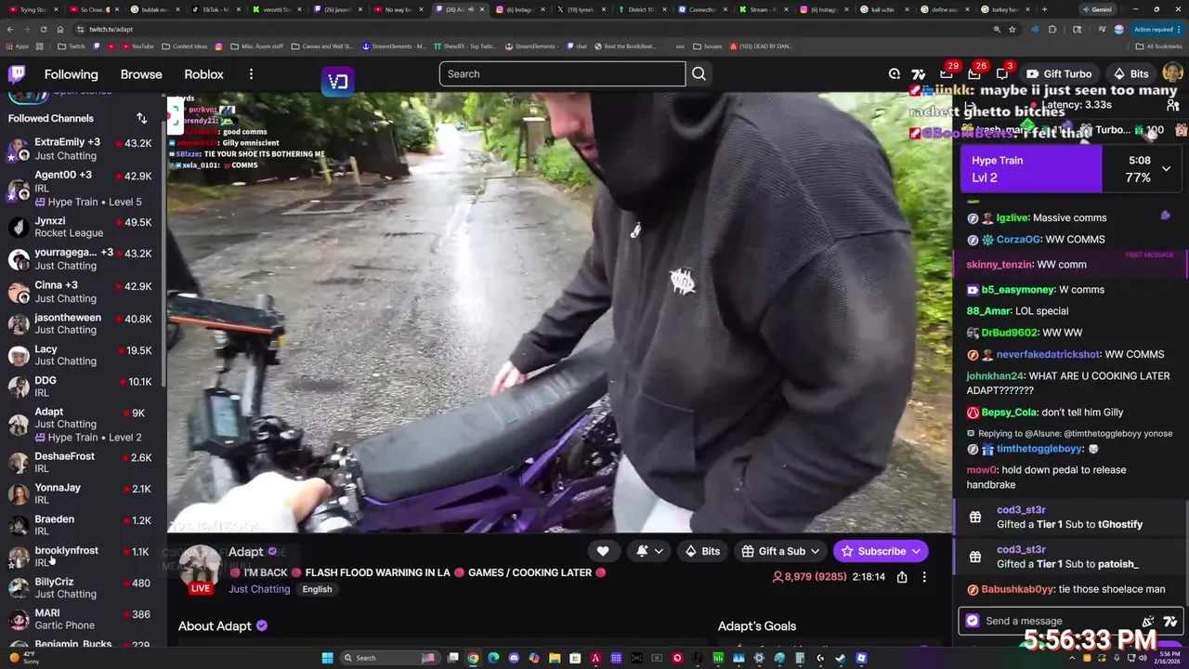
Task: Open DDG IRL channel in sidebar
Action: pyautogui.click(x=82, y=387)
